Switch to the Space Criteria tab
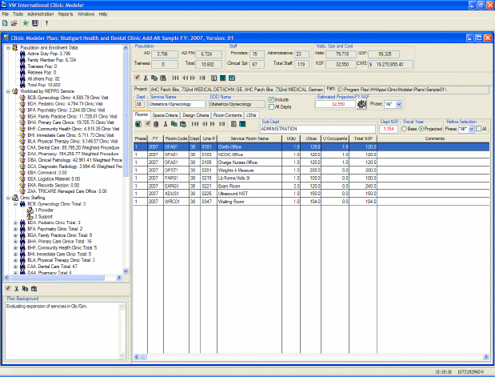495x377 pixels. pyautogui.click(x=165, y=115)
